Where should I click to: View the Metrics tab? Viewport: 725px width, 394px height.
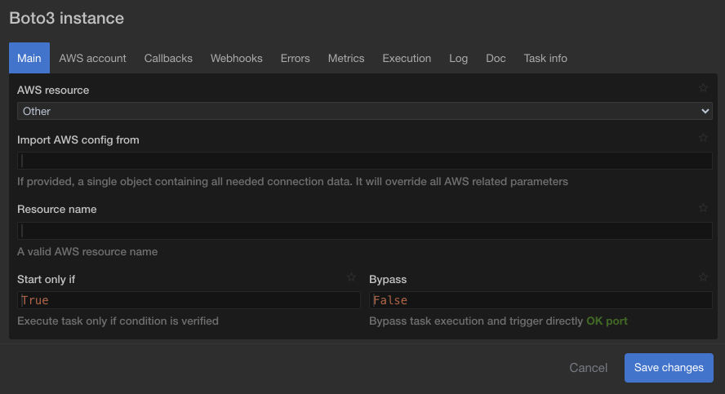click(346, 58)
